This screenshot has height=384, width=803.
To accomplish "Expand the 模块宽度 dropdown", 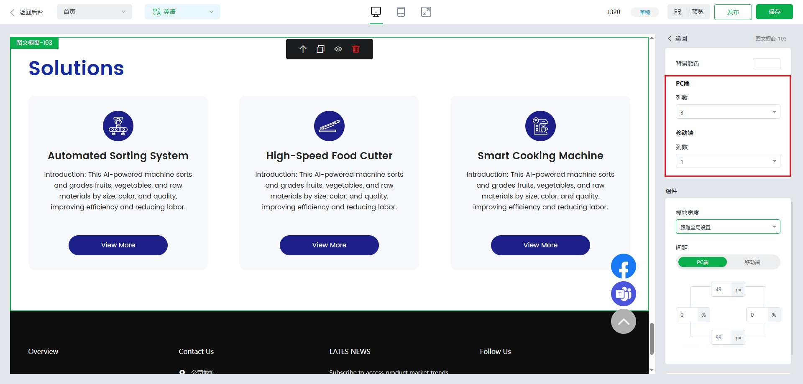I will pyautogui.click(x=728, y=227).
